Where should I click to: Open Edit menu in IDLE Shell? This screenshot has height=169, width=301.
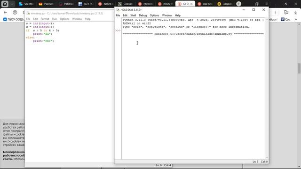(125, 15)
